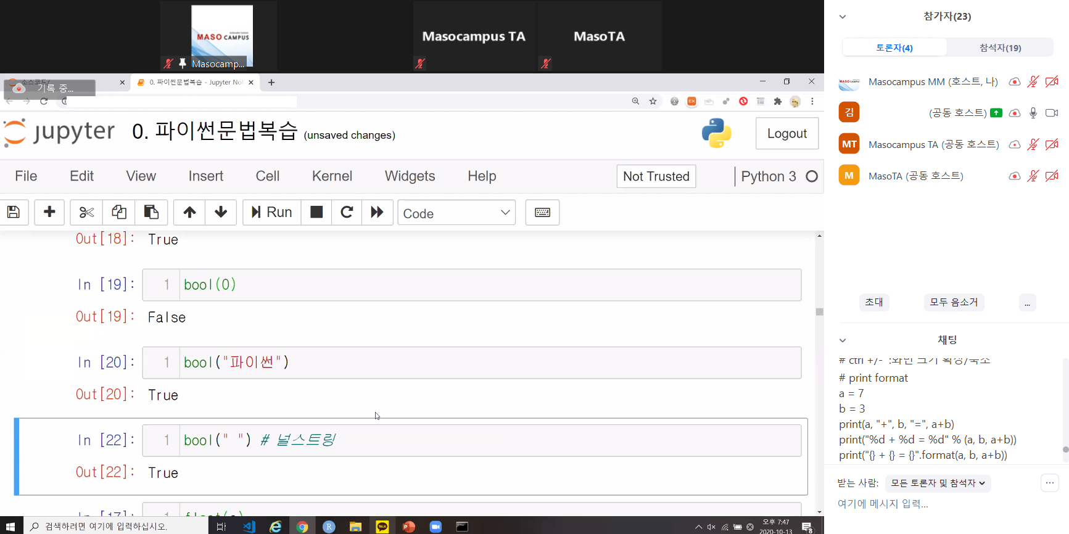Restart kernel and run all with fast-forward icon
Image resolution: width=1069 pixels, height=534 pixels.
click(x=377, y=213)
